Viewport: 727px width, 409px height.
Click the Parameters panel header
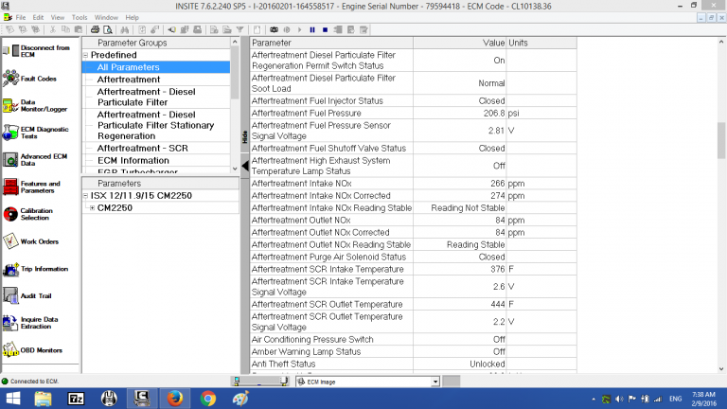[160, 184]
